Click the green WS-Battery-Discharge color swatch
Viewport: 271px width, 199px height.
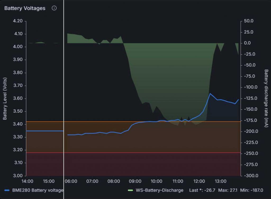(130, 190)
